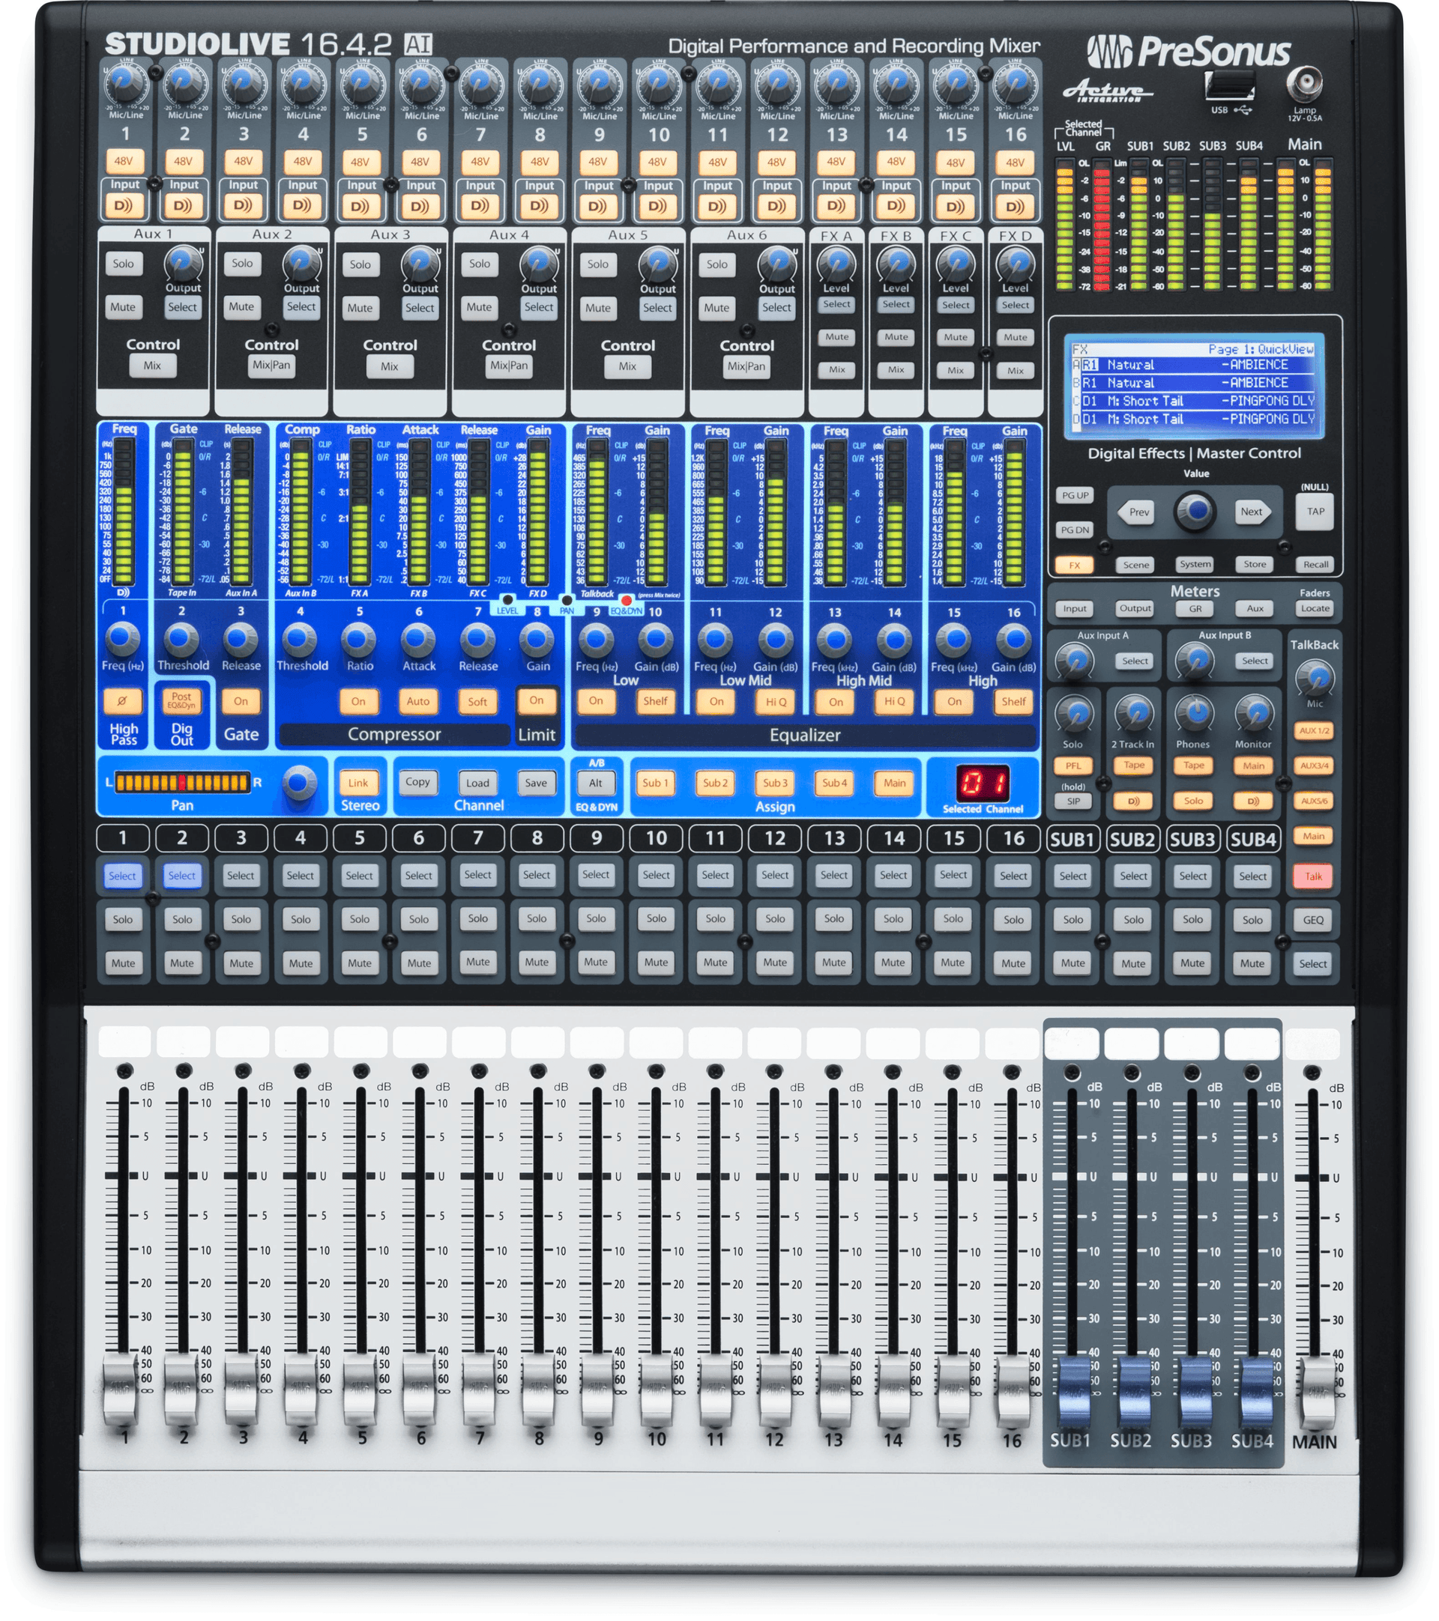Click the USB port
The height and width of the screenshot is (1621, 1439).
(x=1230, y=85)
